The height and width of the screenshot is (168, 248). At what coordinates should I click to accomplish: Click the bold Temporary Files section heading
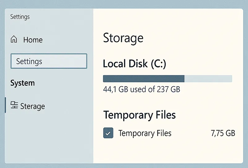(x=139, y=115)
